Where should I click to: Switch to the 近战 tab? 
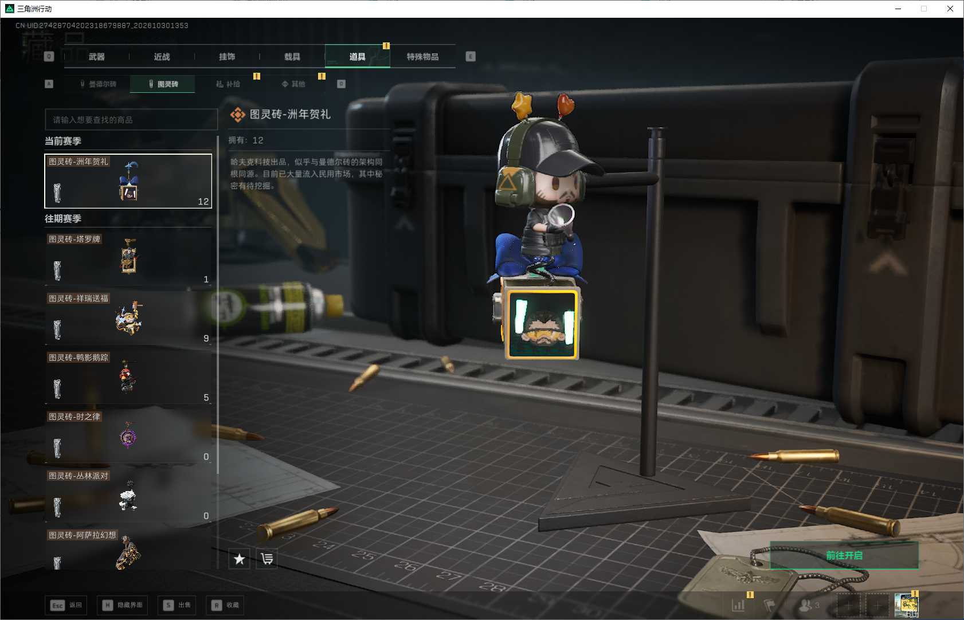pos(162,57)
